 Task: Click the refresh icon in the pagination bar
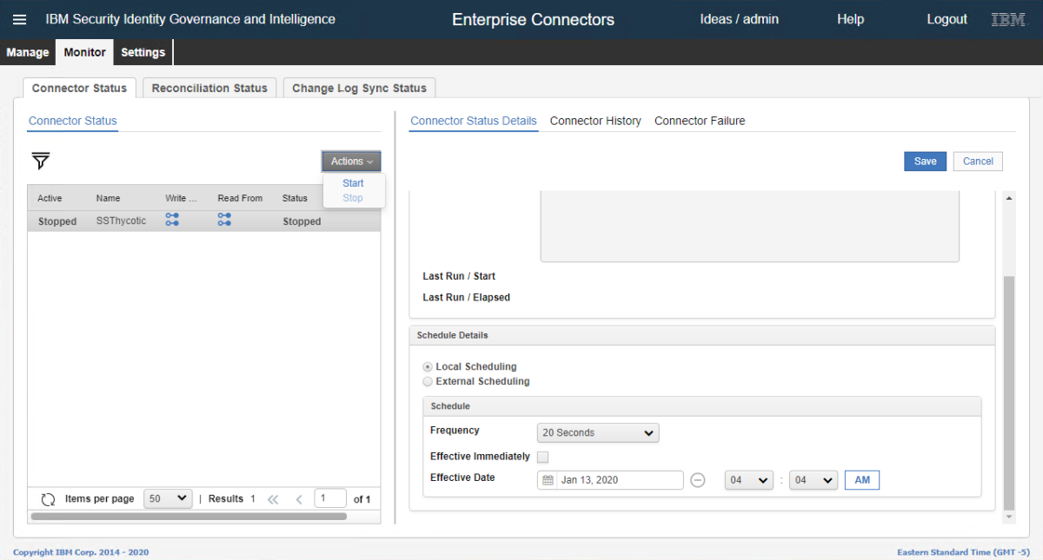[x=49, y=499]
